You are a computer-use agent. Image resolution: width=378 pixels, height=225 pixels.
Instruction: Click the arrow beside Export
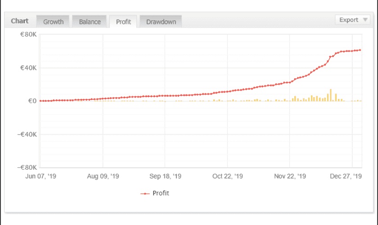[364, 20]
